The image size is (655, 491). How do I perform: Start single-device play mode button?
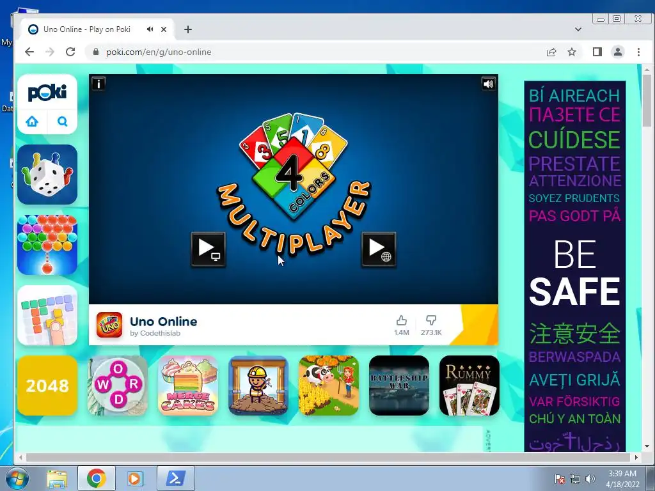208,249
